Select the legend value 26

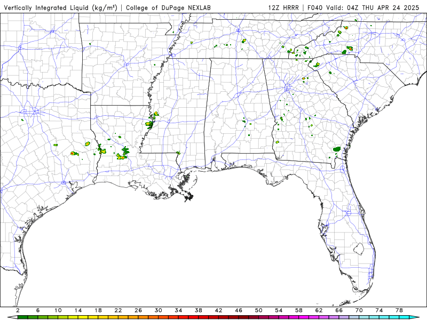click(x=138, y=310)
